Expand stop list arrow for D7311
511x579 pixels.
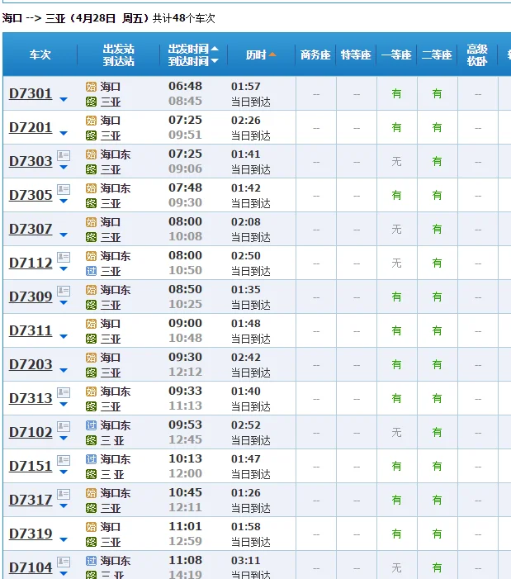tap(64, 336)
